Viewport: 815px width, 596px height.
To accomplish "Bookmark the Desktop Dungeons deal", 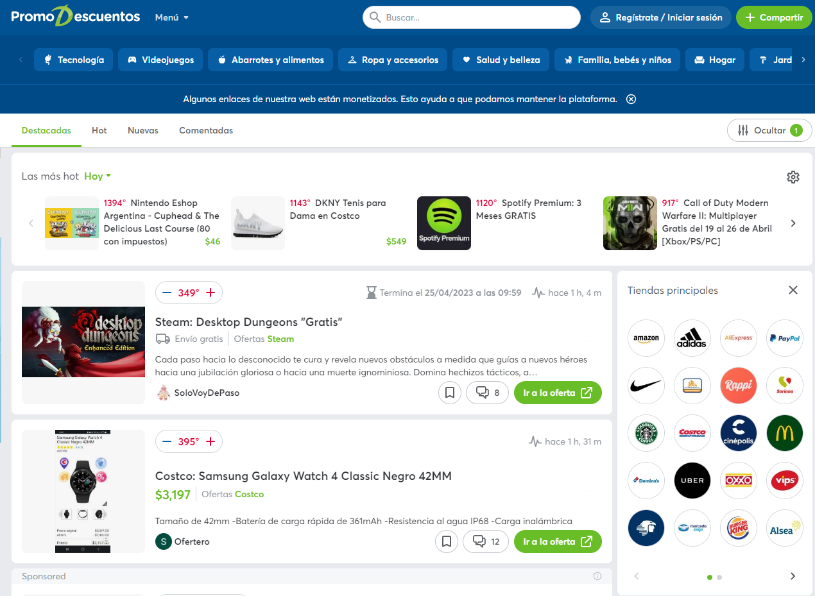I will (x=450, y=393).
